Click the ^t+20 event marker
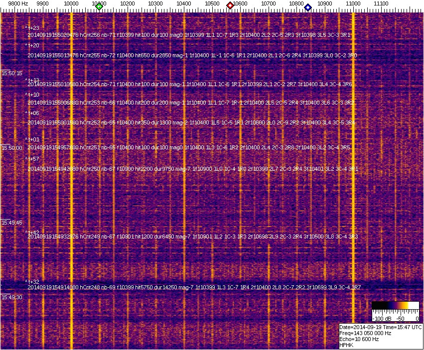The image size is (424, 350). click(x=33, y=45)
